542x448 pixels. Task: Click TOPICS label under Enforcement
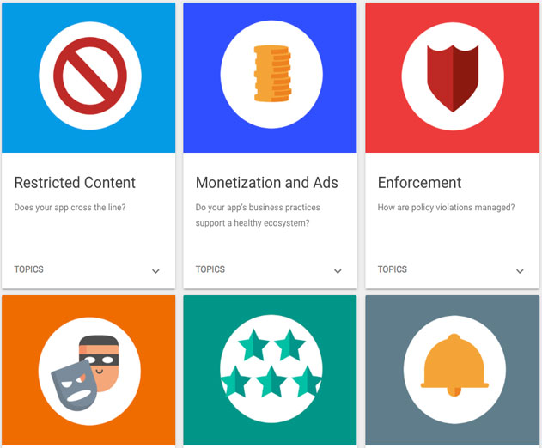point(393,269)
